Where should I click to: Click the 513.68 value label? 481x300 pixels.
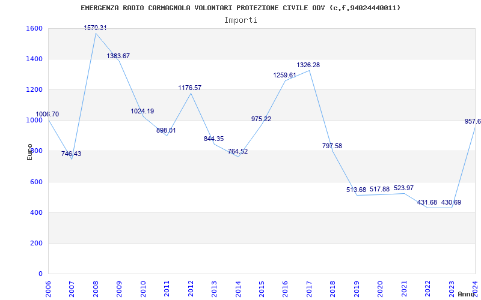click(356, 190)
